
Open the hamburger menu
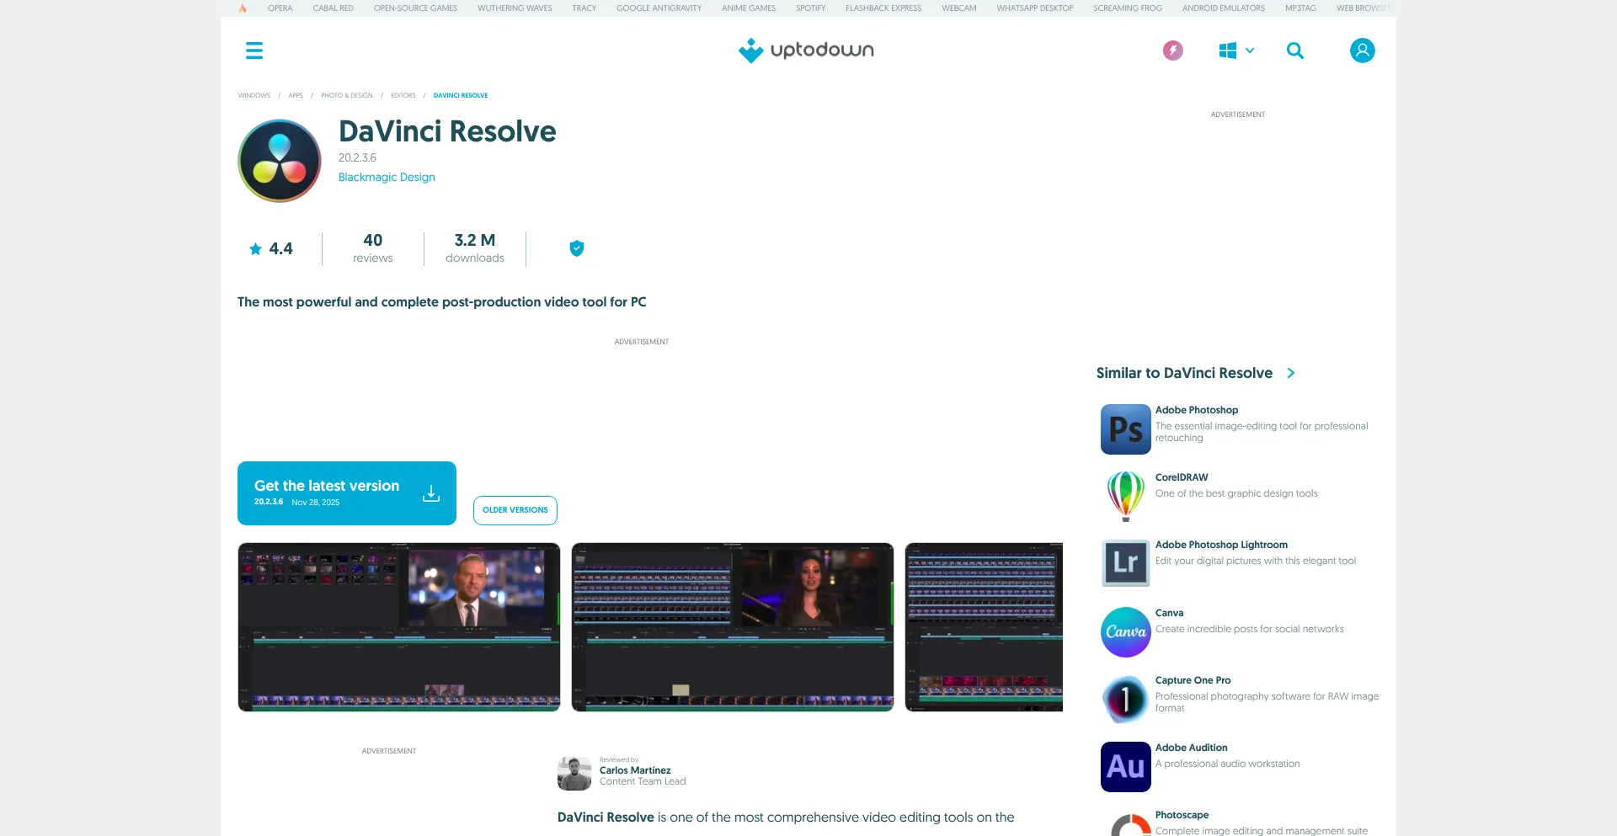[x=254, y=51]
